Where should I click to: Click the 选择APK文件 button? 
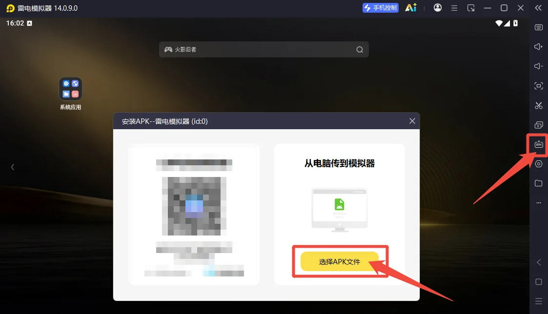[x=340, y=262]
